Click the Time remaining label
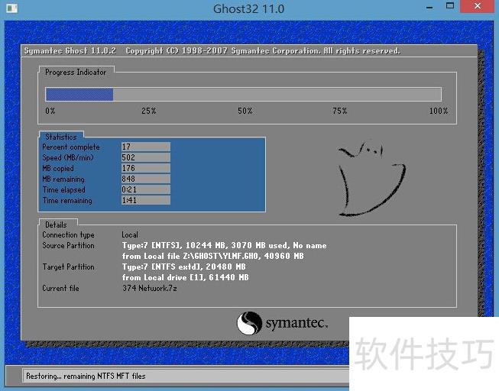 coord(67,200)
